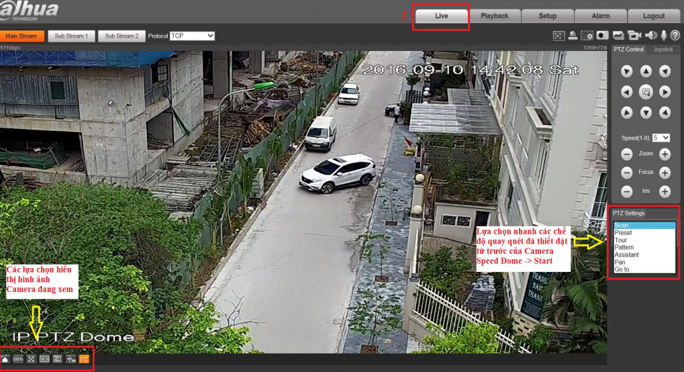Switch to Sub Stream 1
The image size is (684, 372).
(x=71, y=36)
